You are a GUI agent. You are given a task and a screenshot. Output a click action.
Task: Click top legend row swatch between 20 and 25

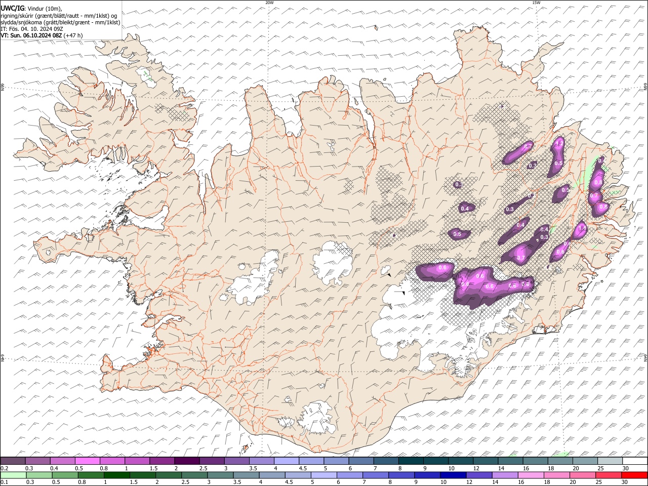coord(584,461)
